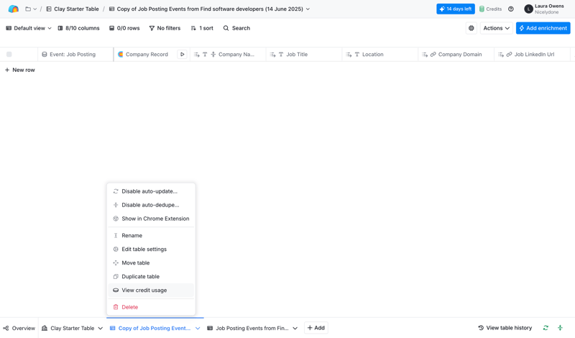Image resolution: width=575 pixels, height=338 pixels.
Task: Add a New row
Action: [x=20, y=70]
